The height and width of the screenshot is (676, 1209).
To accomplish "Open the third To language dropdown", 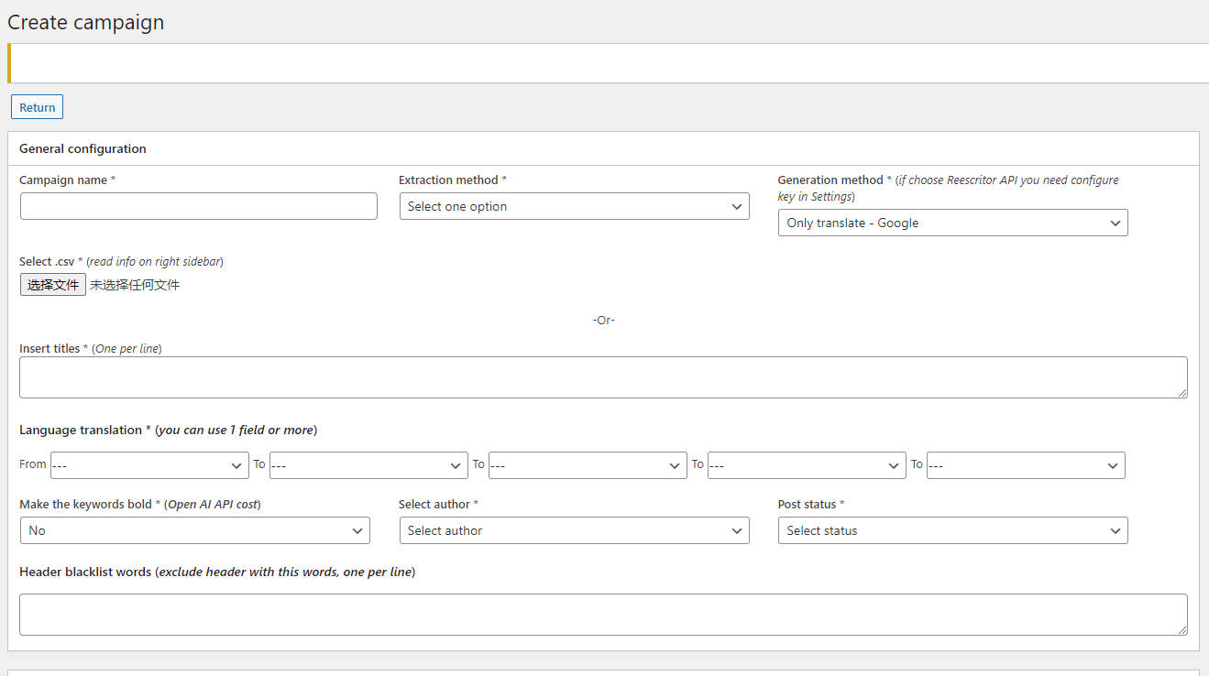I will [x=807, y=465].
